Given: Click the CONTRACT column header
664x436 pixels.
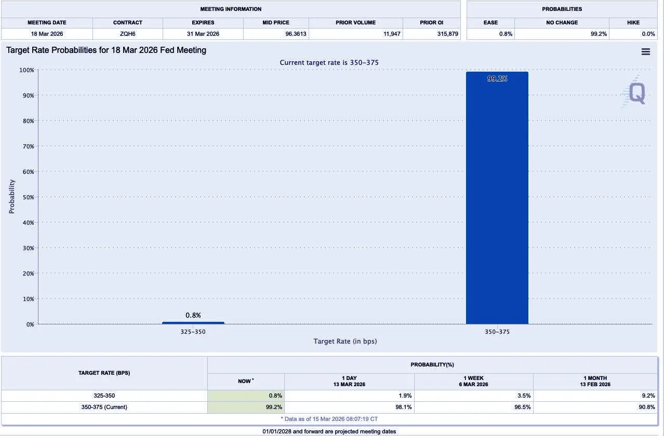Looking at the screenshot, I should (128, 23).
